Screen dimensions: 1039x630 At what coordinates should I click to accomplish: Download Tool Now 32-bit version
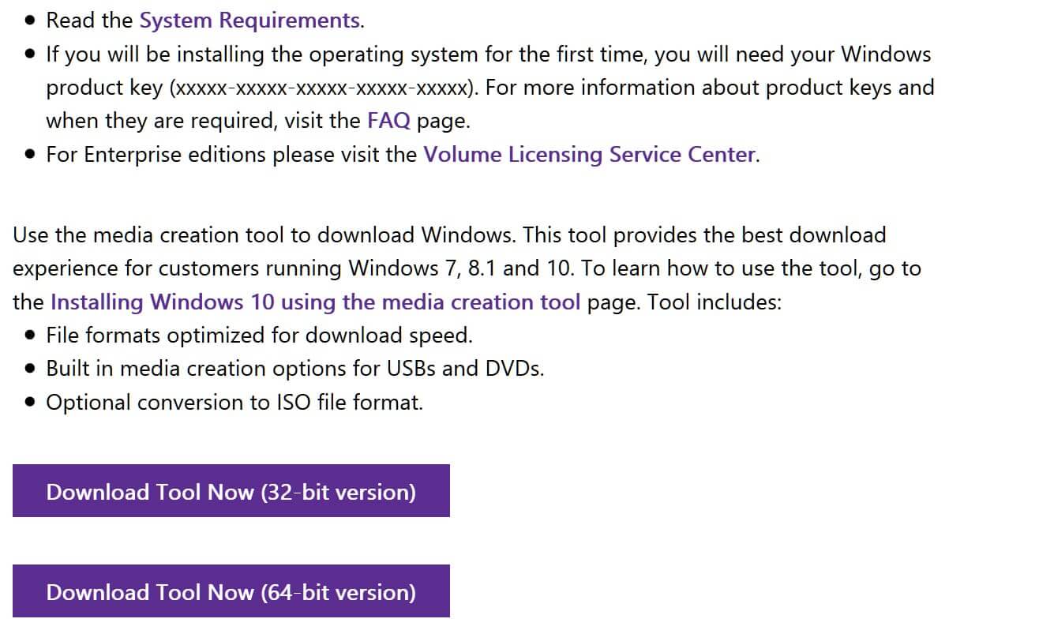(x=231, y=491)
